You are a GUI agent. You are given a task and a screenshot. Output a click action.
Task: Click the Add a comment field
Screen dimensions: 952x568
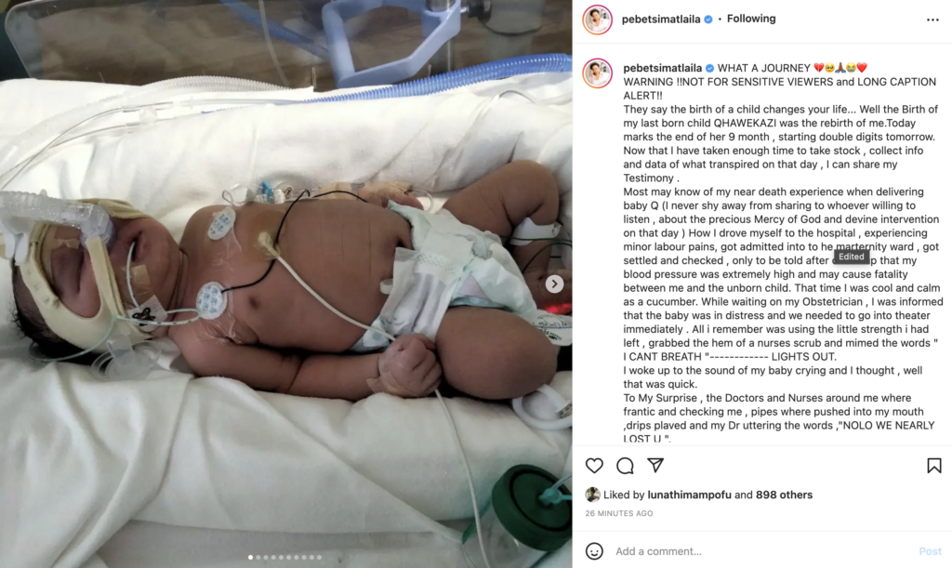tap(762, 551)
